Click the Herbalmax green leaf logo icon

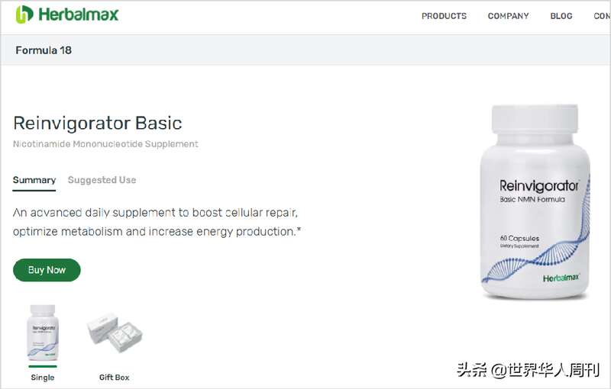[24, 14]
